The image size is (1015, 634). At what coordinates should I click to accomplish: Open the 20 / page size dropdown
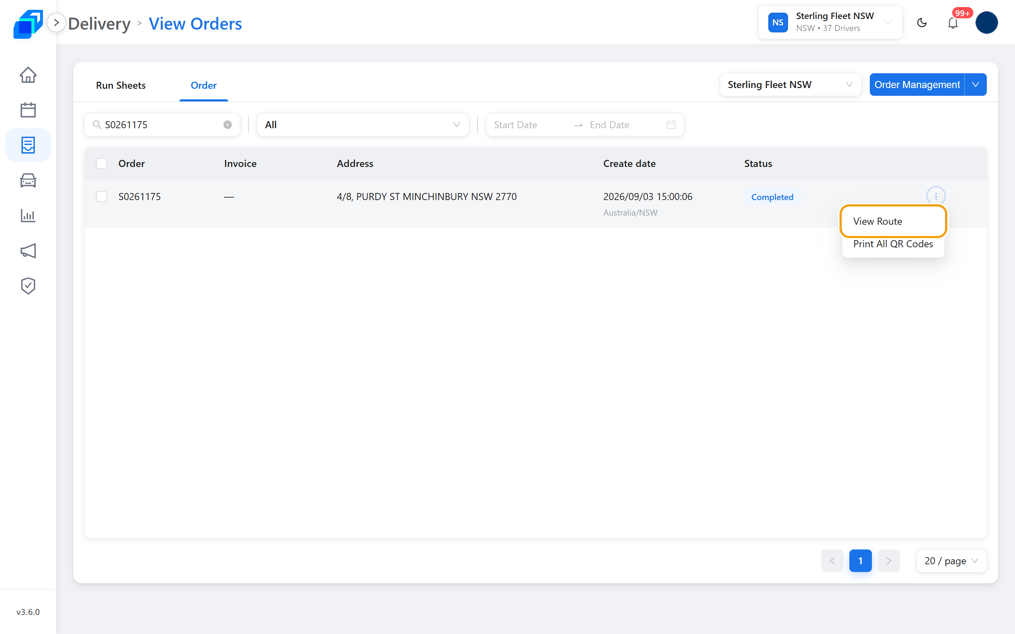pos(952,561)
